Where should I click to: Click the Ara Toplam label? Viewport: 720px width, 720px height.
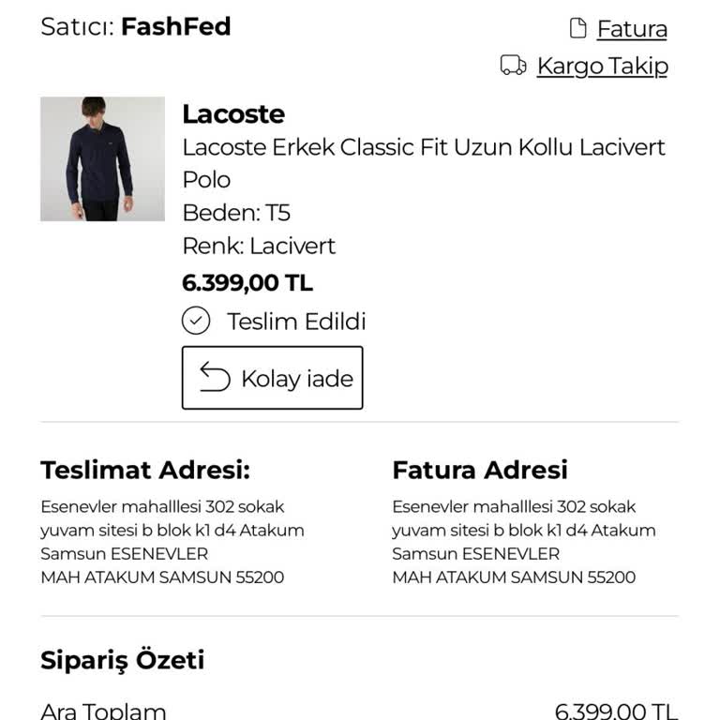pyautogui.click(x=103, y=711)
